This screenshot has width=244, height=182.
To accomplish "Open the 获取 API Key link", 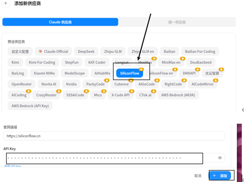I will (x=13, y=166).
